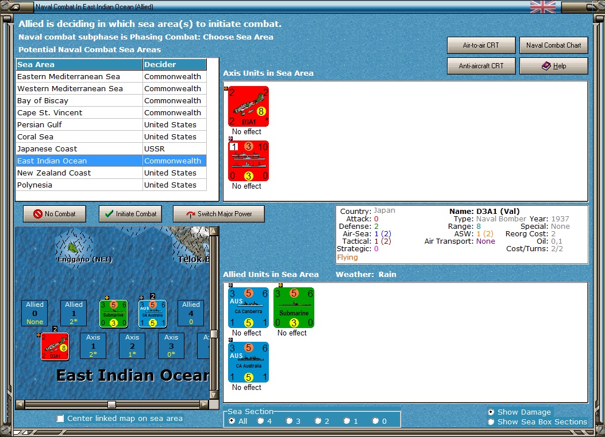Select New Zealand Coast sea area
Viewport: 605px width, 437px height.
coord(111,173)
